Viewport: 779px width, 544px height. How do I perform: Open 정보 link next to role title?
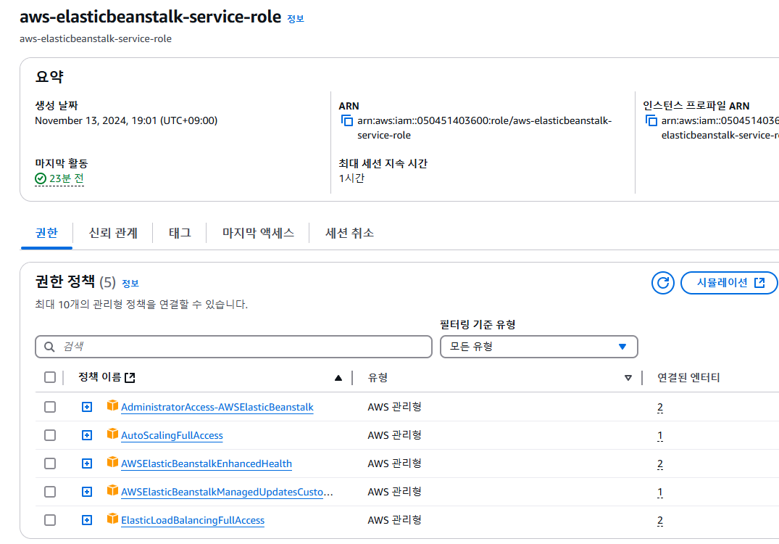click(x=296, y=19)
